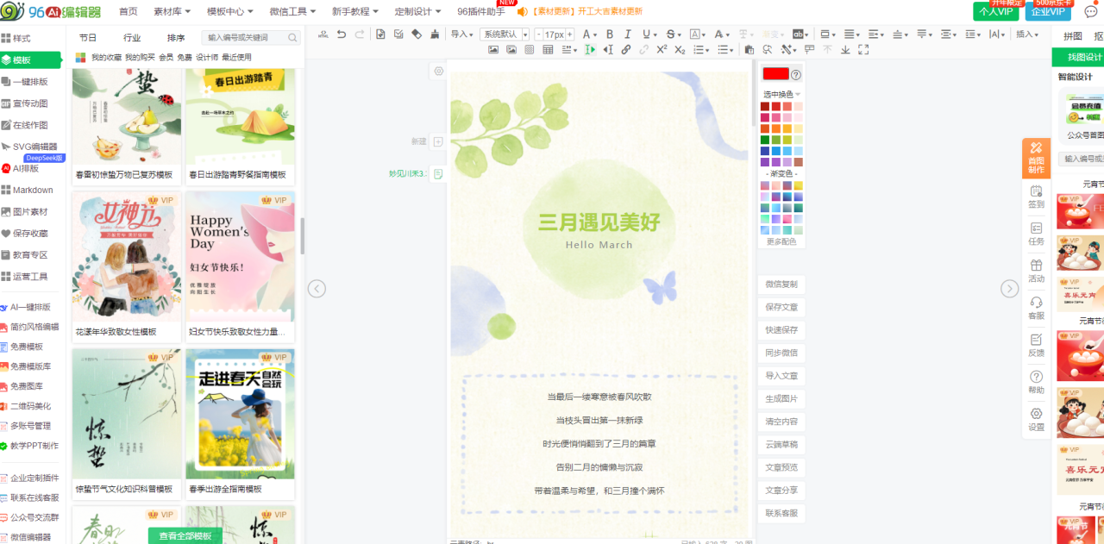This screenshot has width=1104, height=544.
Task: Open the 系统默认 font dropdown
Action: tap(505, 34)
